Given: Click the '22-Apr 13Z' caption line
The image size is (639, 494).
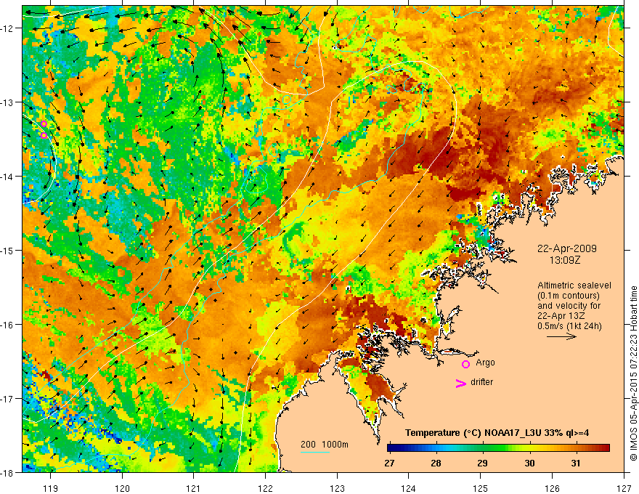Looking at the screenshot, I should click(560, 316).
